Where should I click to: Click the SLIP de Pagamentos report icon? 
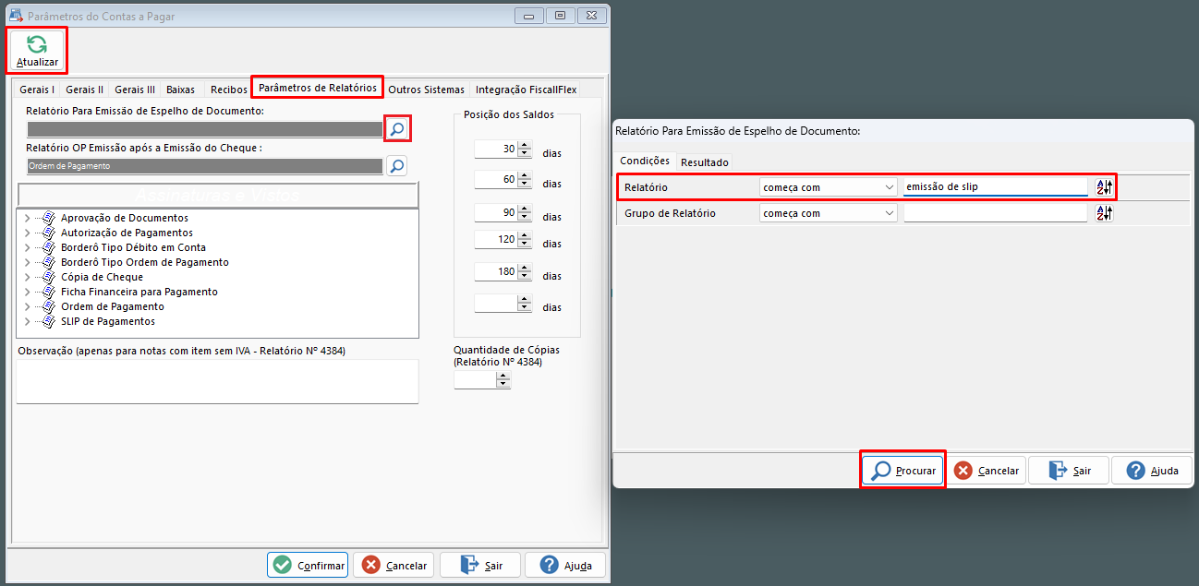(x=50, y=321)
